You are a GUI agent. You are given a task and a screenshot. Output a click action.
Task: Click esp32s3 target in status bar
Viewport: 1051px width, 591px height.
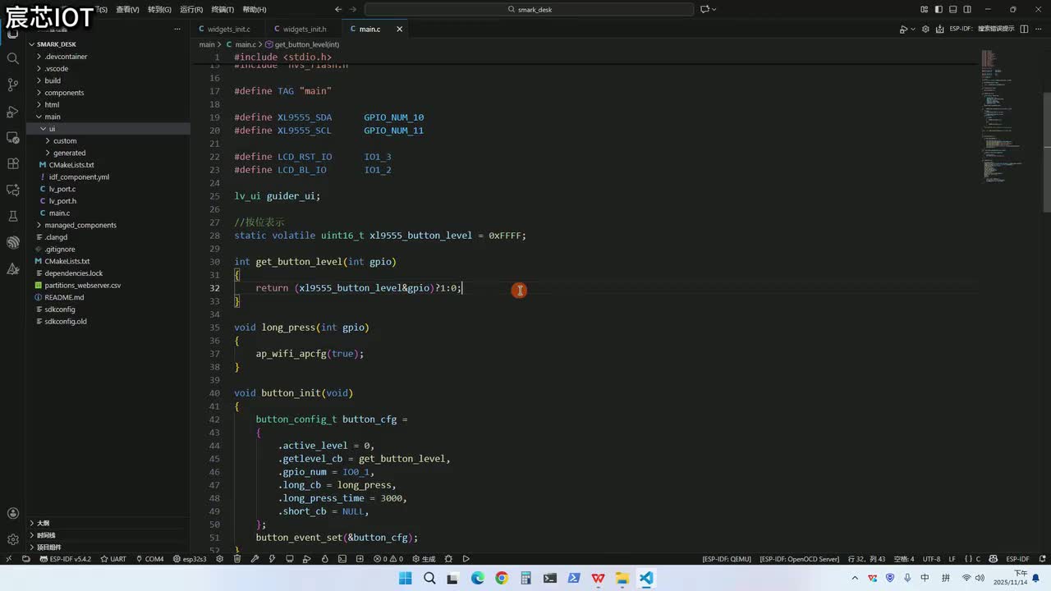click(x=190, y=559)
